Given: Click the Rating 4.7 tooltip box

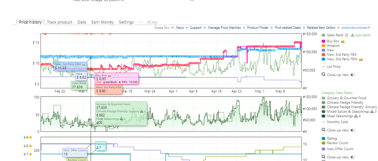Looking at the screenshot, I should pos(100,146).
